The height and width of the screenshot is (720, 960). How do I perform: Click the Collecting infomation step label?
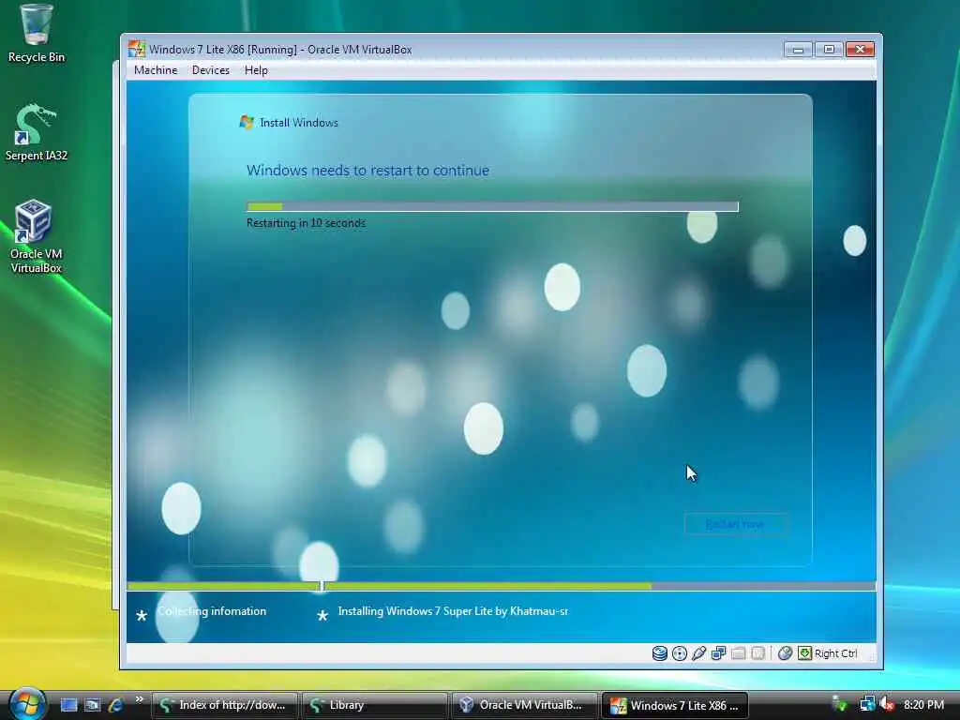212,611
